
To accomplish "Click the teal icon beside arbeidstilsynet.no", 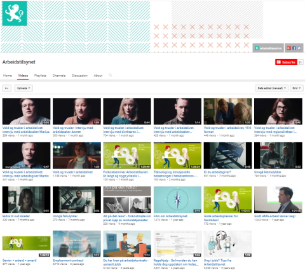I will click(257, 48).
